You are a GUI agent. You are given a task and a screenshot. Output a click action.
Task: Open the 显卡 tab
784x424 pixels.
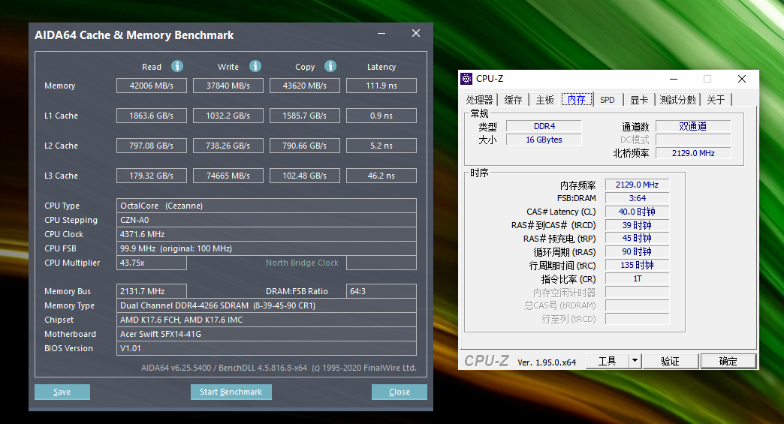638,100
